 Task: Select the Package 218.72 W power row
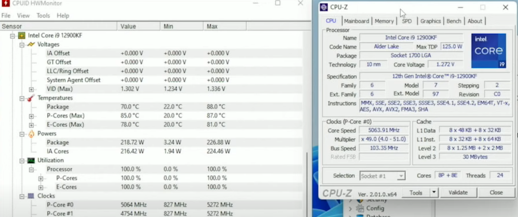[174, 142]
